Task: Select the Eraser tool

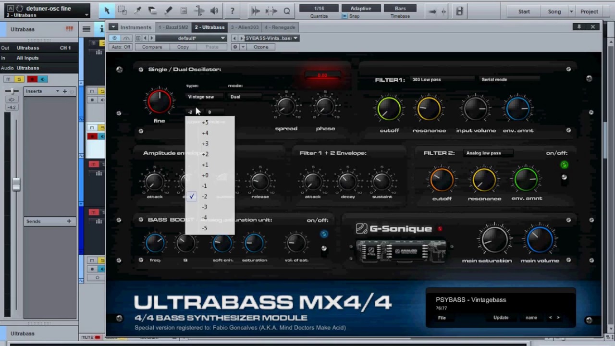Action: click(153, 11)
